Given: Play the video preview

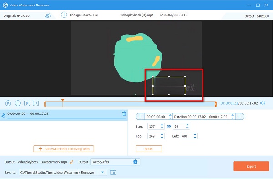Looking at the screenshot, I should pos(8,103).
